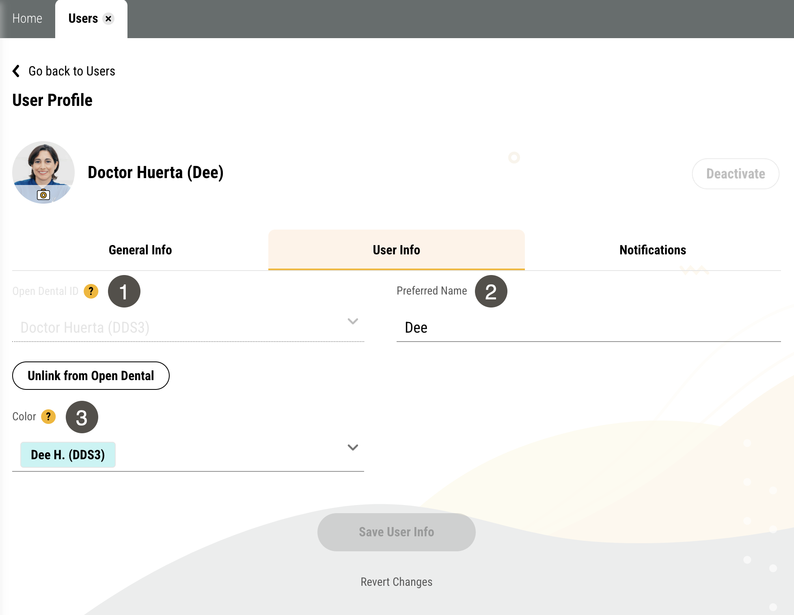Viewport: 794px width, 615px height.
Task: Click the Doctor Huerta profile photo
Action: [43, 172]
